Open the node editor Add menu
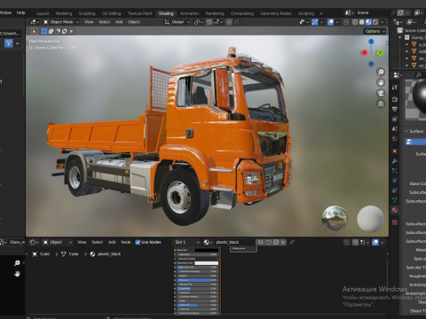The height and width of the screenshot is (319, 426). [x=112, y=242]
